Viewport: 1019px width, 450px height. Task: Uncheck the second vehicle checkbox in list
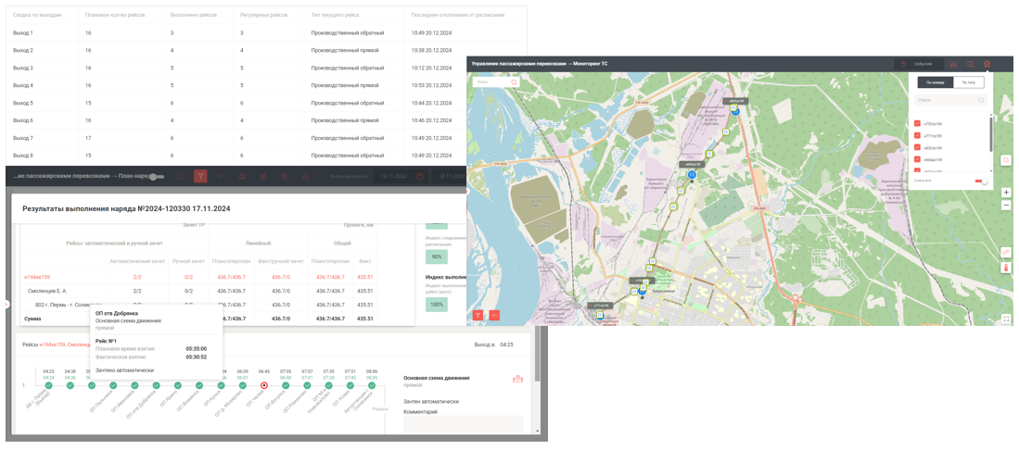(918, 135)
